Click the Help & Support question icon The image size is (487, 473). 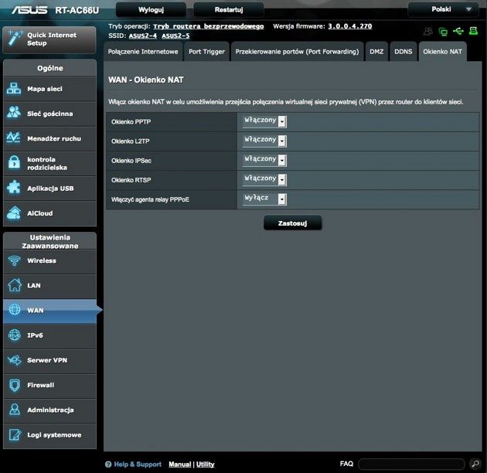(x=108, y=464)
